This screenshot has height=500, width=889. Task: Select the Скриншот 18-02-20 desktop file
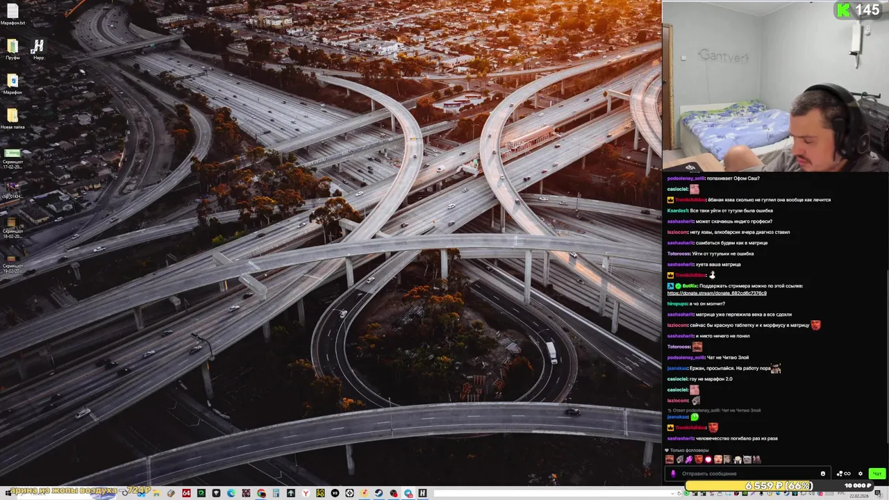click(13, 226)
